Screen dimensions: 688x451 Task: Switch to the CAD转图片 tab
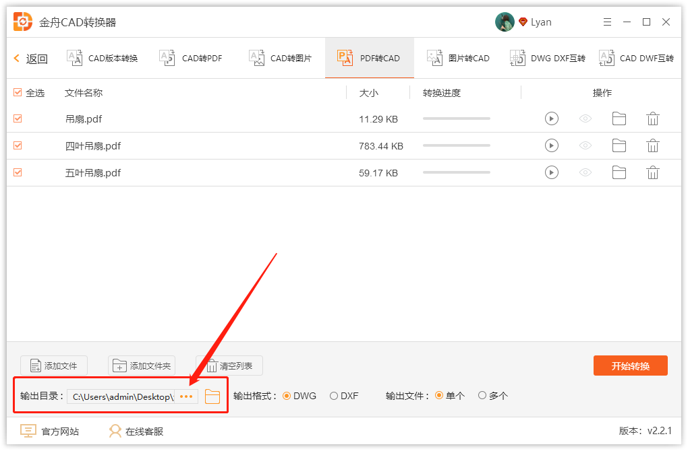point(279,58)
